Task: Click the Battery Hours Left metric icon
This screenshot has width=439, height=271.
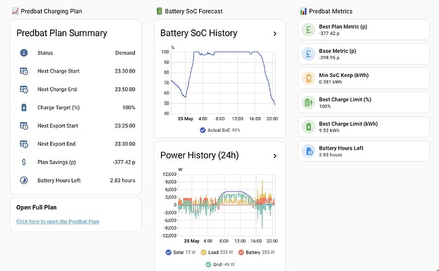Action: click(309, 151)
